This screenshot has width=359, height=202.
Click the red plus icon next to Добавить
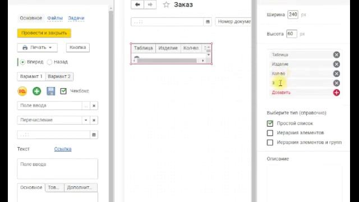pos(337,93)
